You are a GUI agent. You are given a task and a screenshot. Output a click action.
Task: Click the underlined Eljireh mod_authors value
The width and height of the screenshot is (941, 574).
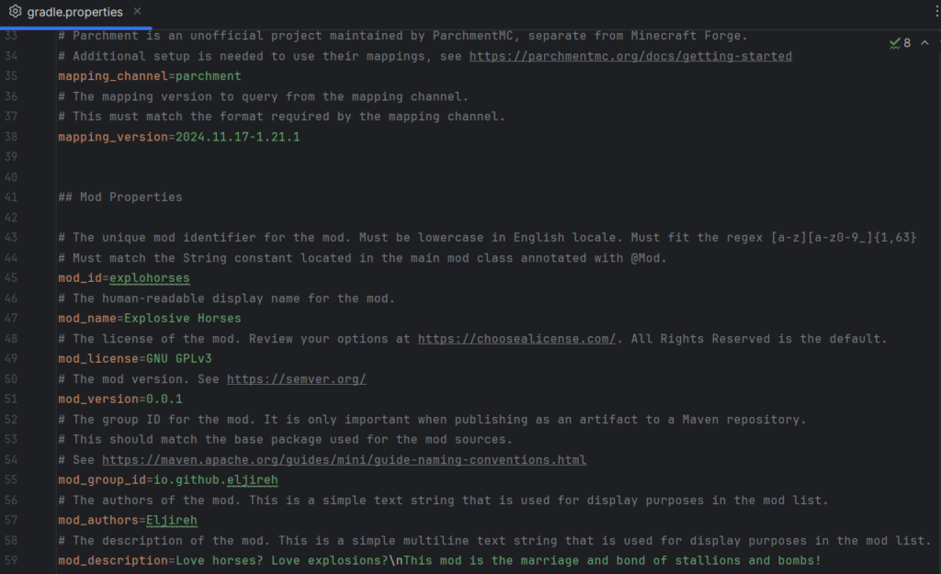coord(171,521)
